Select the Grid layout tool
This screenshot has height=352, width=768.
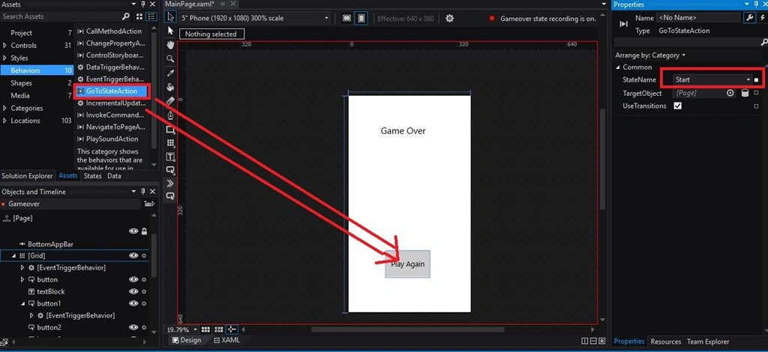point(170,143)
